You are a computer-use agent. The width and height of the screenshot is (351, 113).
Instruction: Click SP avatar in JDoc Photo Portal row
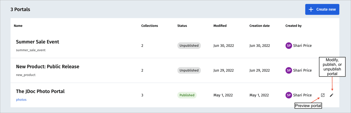click(x=289, y=95)
